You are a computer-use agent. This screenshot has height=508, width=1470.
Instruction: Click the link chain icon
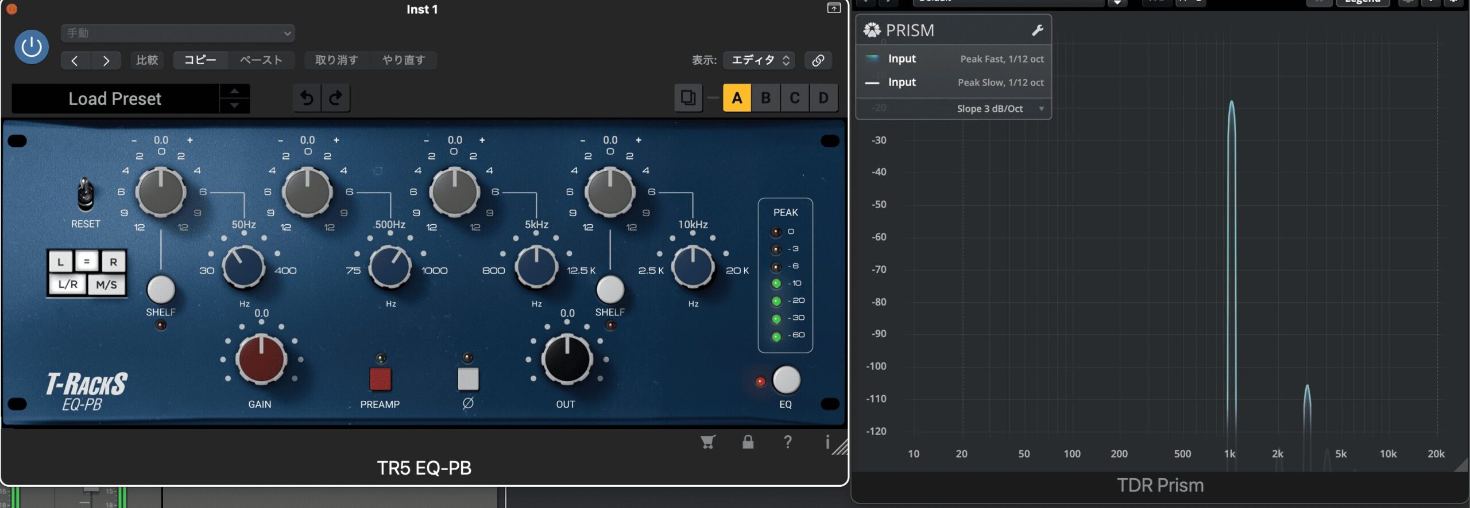818,60
